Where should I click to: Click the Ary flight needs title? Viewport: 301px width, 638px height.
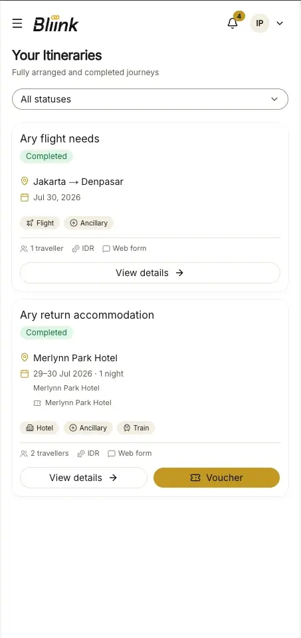pos(60,139)
